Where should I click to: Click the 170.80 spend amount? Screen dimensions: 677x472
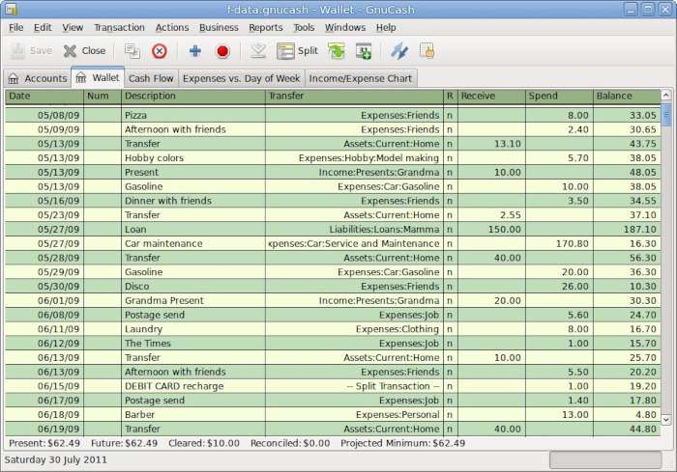point(559,243)
